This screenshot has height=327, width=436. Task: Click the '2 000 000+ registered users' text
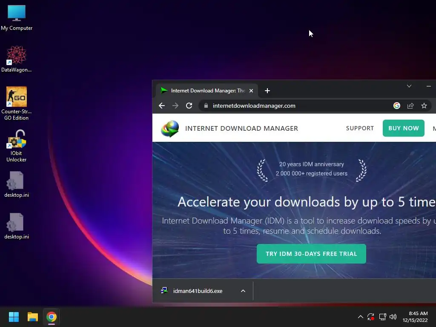click(311, 174)
